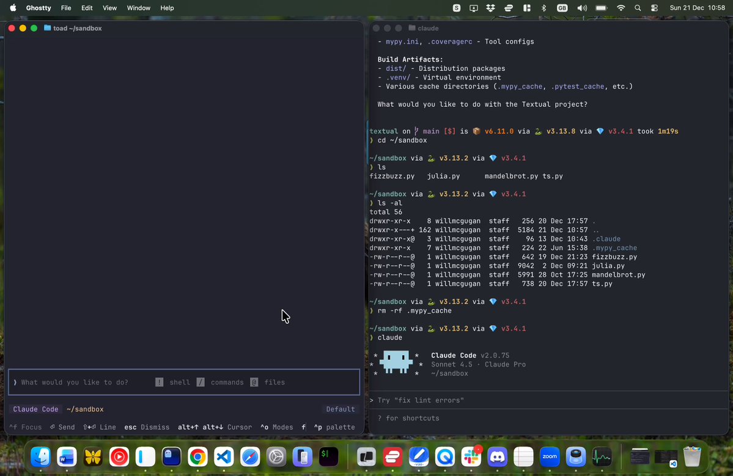Open the Help menu
Image resolution: width=733 pixels, height=476 pixels.
click(167, 8)
